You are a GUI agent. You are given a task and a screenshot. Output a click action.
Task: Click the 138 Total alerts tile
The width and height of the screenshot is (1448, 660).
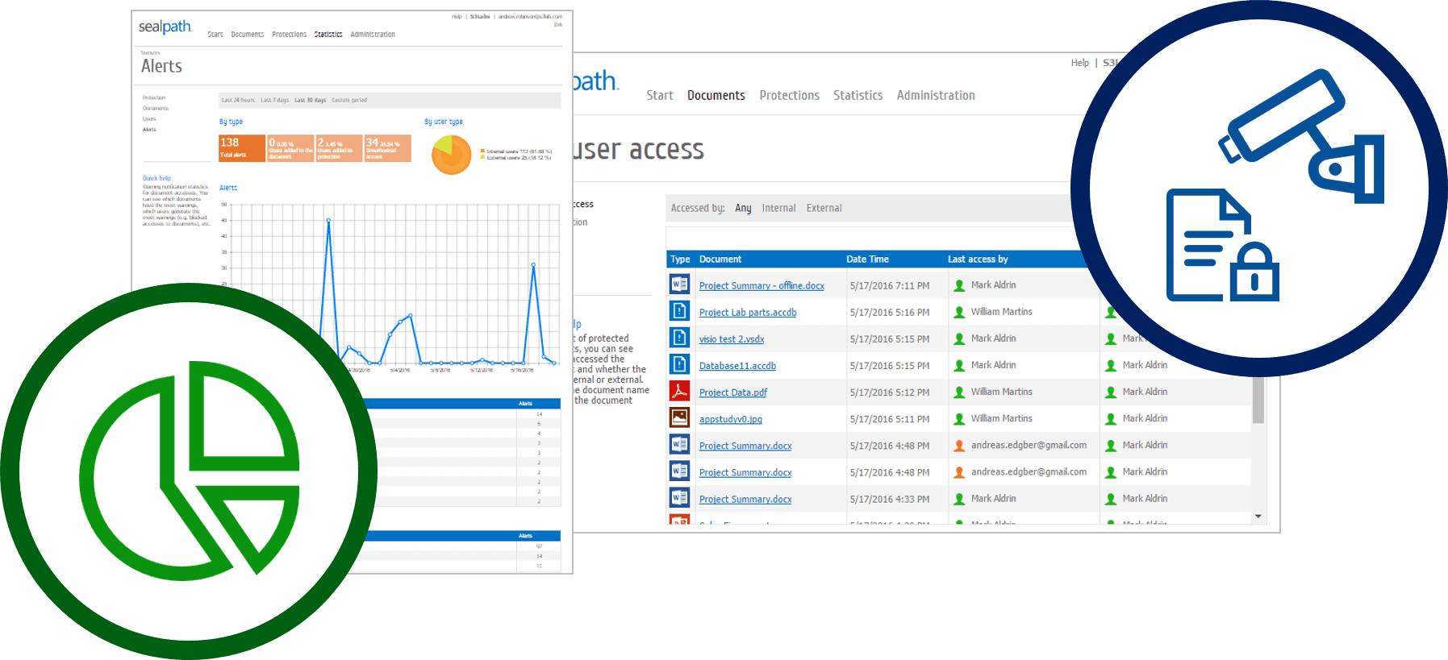pos(242,148)
